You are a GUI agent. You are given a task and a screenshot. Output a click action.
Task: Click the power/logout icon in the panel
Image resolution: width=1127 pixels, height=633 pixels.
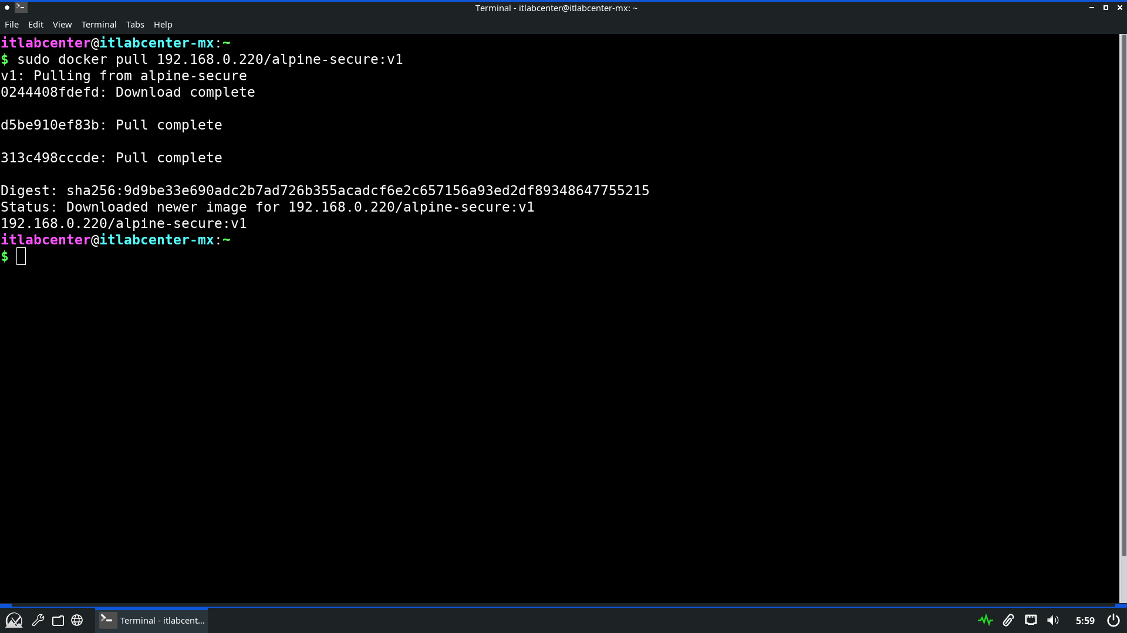click(x=1113, y=620)
